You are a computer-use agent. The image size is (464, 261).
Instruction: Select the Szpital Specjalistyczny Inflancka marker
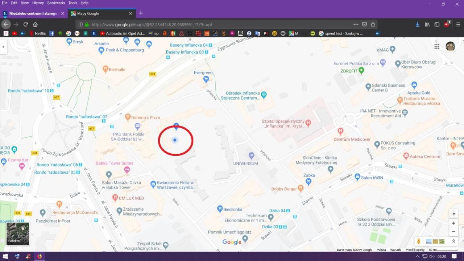pos(308,123)
